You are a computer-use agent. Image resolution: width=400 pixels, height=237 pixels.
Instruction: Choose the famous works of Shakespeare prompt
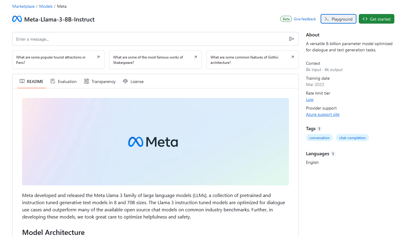point(156,60)
